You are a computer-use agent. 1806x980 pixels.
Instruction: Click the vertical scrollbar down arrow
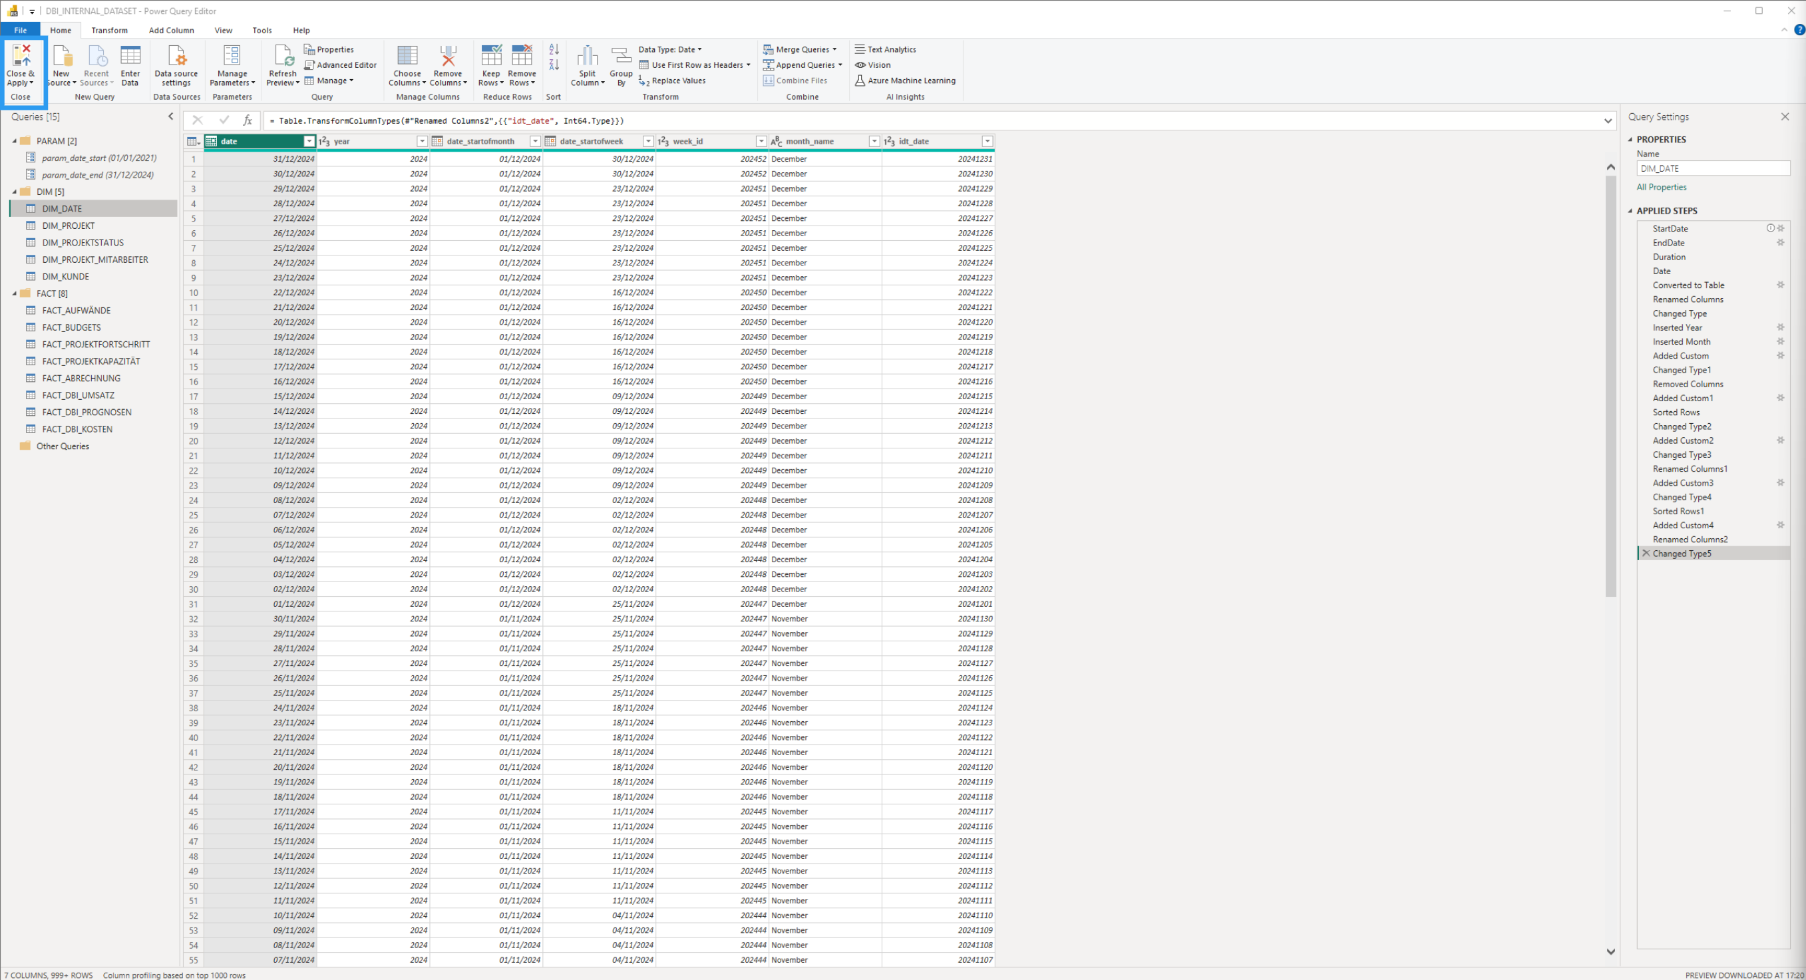[1610, 951]
